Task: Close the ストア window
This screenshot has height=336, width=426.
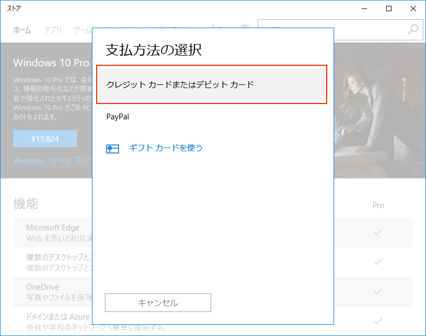Action: click(413, 8)
